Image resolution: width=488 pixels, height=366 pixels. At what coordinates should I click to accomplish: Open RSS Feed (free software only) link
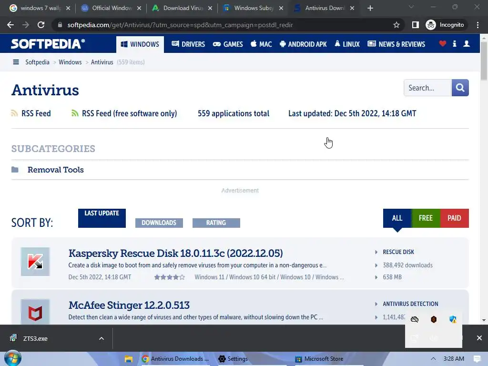(124, 113)
